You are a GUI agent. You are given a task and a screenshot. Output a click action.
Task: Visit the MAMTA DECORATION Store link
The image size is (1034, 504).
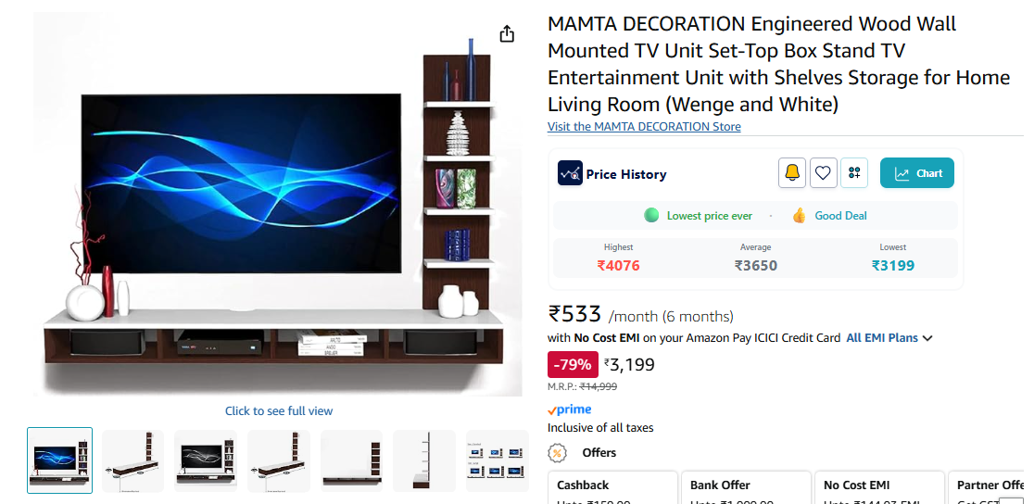(x=644, y=127)
